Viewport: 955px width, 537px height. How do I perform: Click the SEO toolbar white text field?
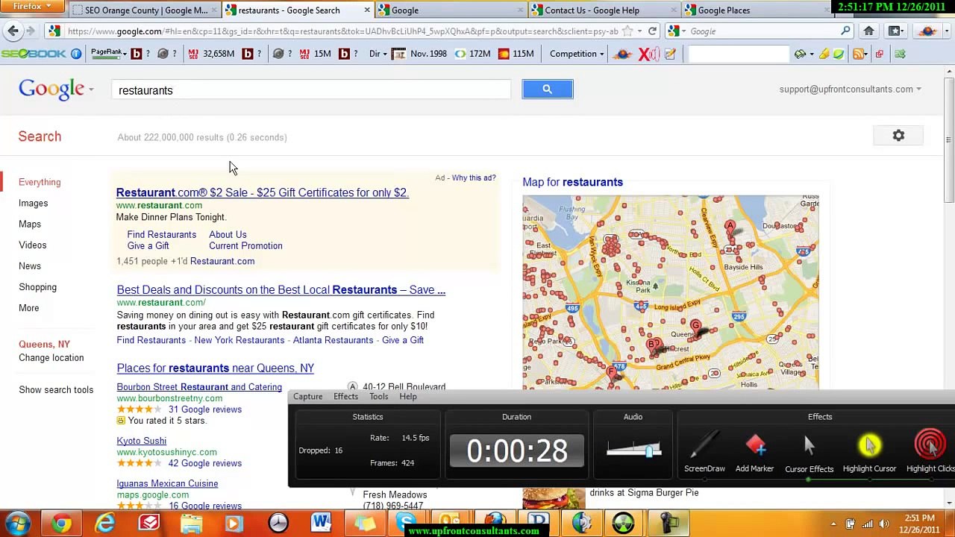[739, 54]
